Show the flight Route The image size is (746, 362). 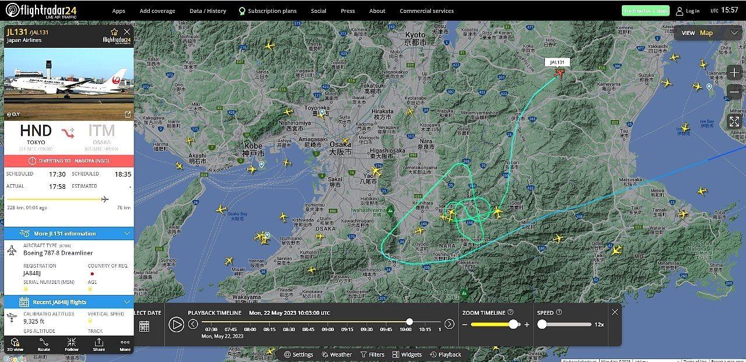click(44, 345)
